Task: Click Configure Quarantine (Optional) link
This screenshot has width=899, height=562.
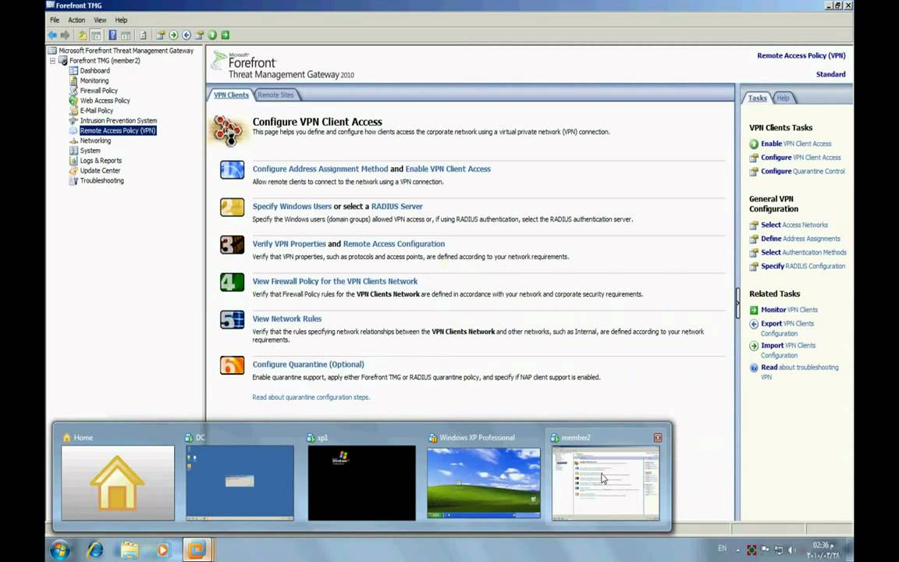Action: (x=308, y=365)
